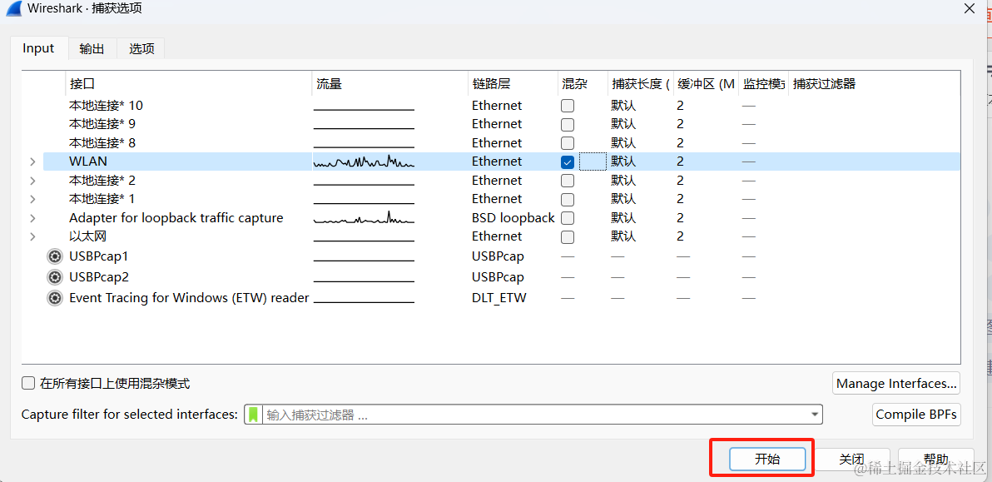Close the capture options dialog window
This screenshot has width=992, height=482.
click(969, 8)
